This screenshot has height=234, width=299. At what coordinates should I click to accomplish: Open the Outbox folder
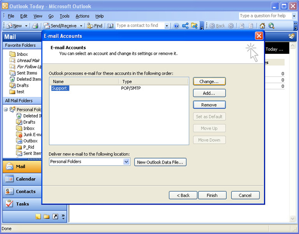tap(27, 141)
